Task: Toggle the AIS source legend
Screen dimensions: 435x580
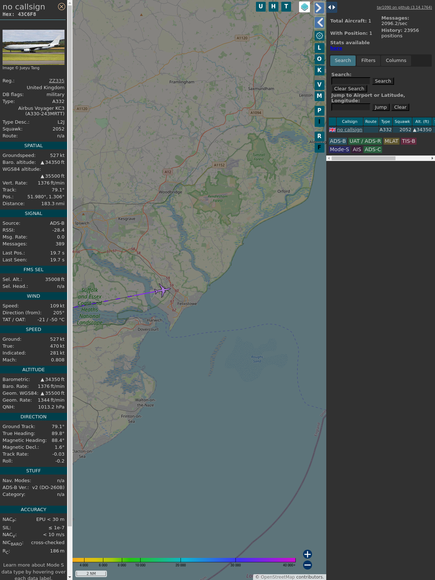Action: 357,149
